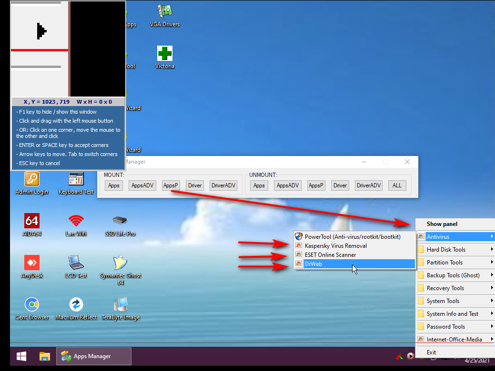Click the Password Tools submenu arrow
495x371 pixels.
[x=492, y=327]
